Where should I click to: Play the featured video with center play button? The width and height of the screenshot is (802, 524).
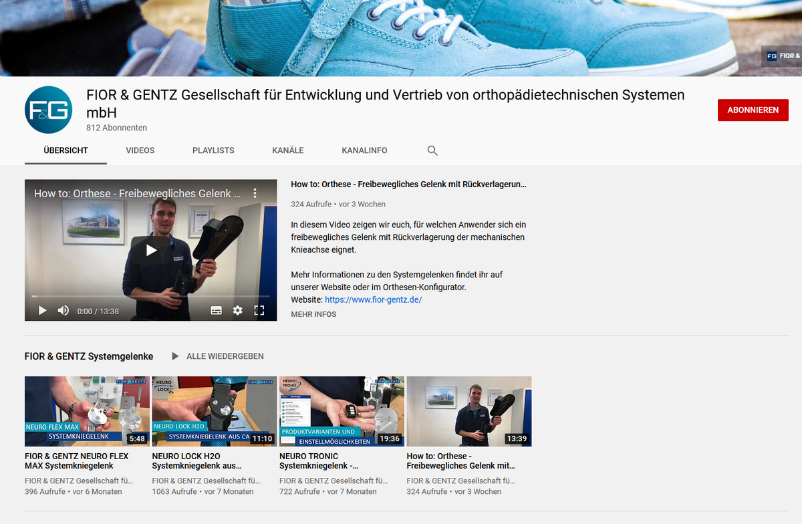click(151, 250)
